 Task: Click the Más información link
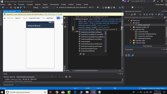tap(50, 14)
